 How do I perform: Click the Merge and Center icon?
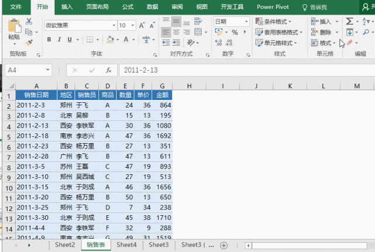point(198,32)
